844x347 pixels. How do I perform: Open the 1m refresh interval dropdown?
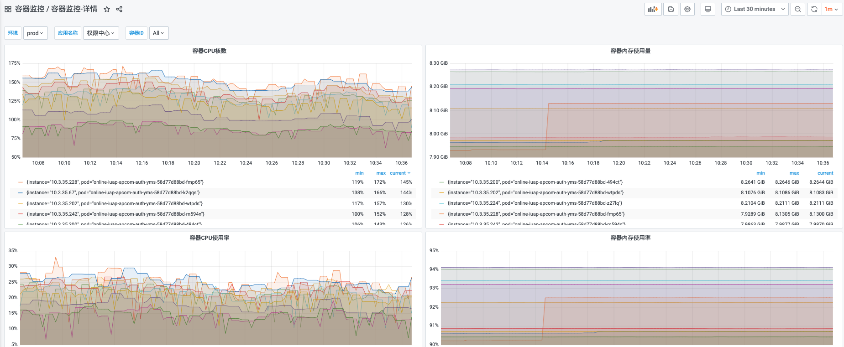click(x=831, y=9)
